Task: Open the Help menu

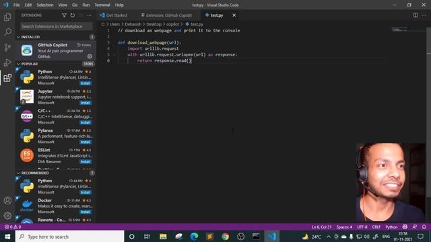Action: (119, 5)
